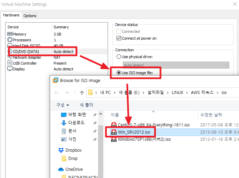
Task: Click the pin icon beside 바탕 화면
Action: coord(95,115)
